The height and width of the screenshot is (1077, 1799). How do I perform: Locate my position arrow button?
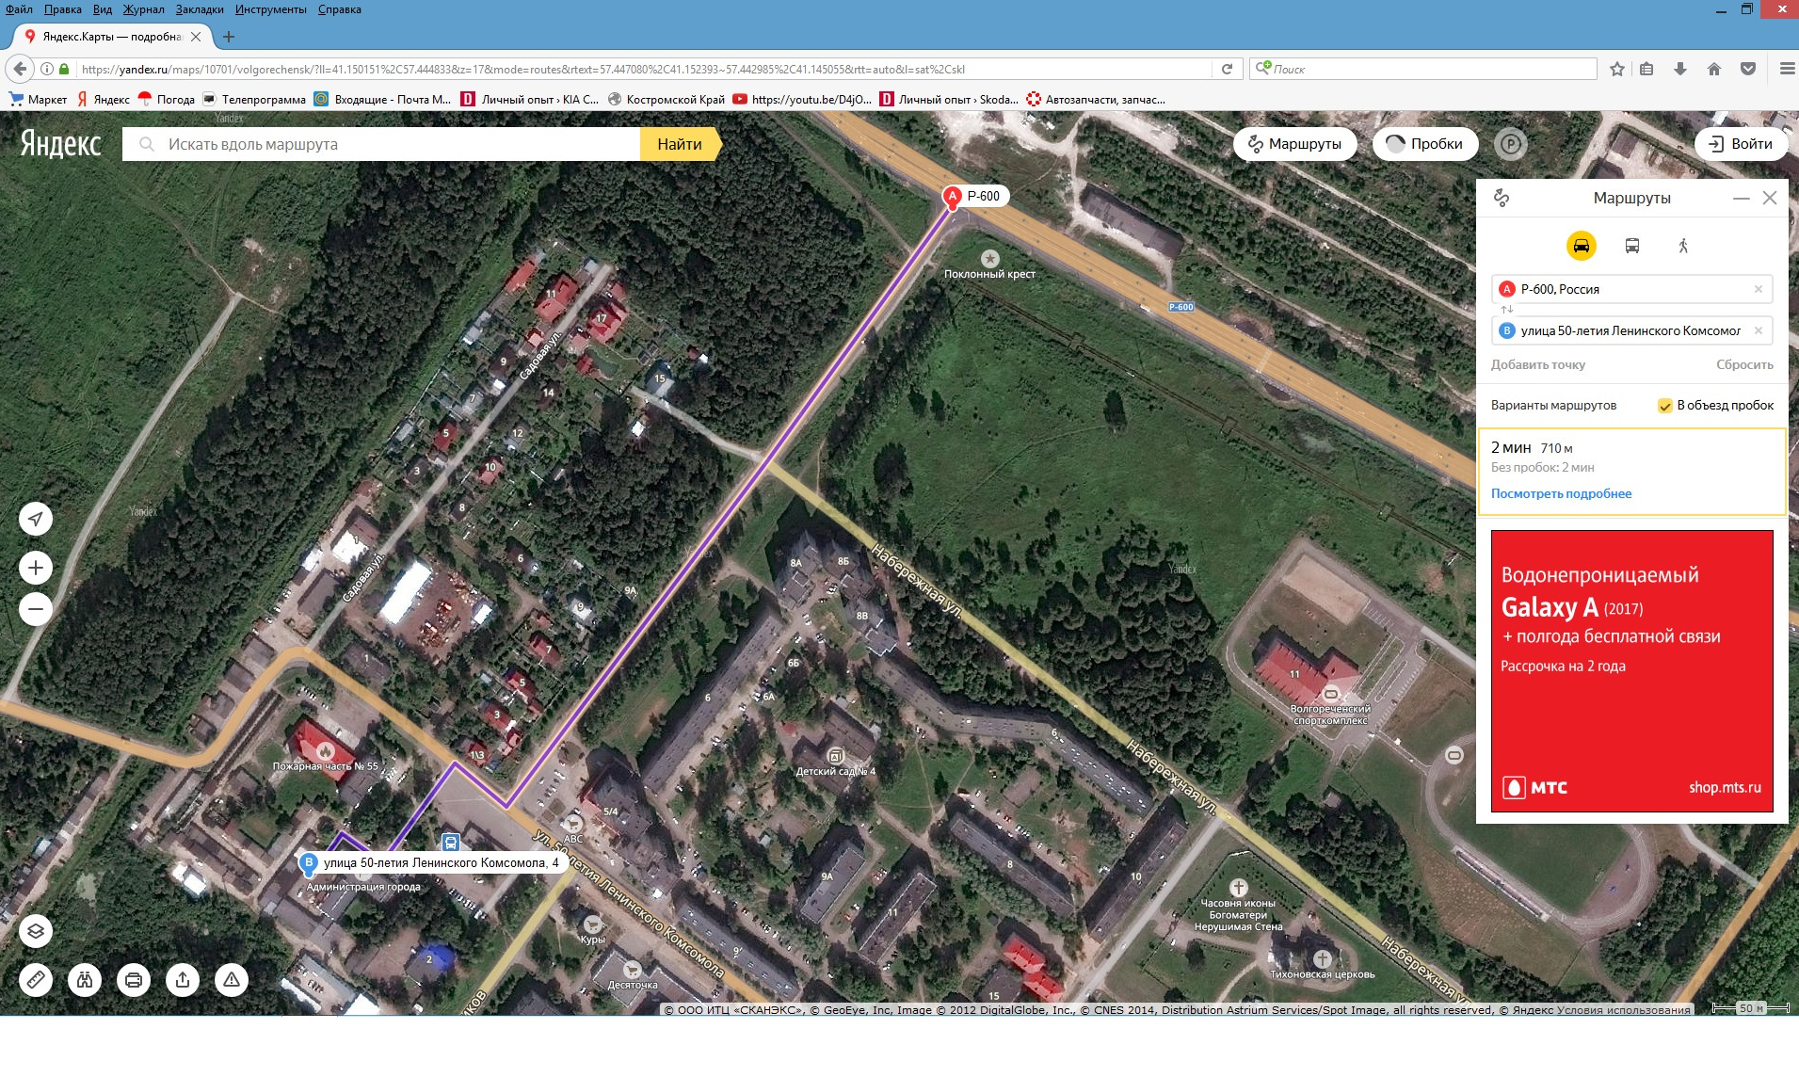pyautogui.click(x=36, y=519)
